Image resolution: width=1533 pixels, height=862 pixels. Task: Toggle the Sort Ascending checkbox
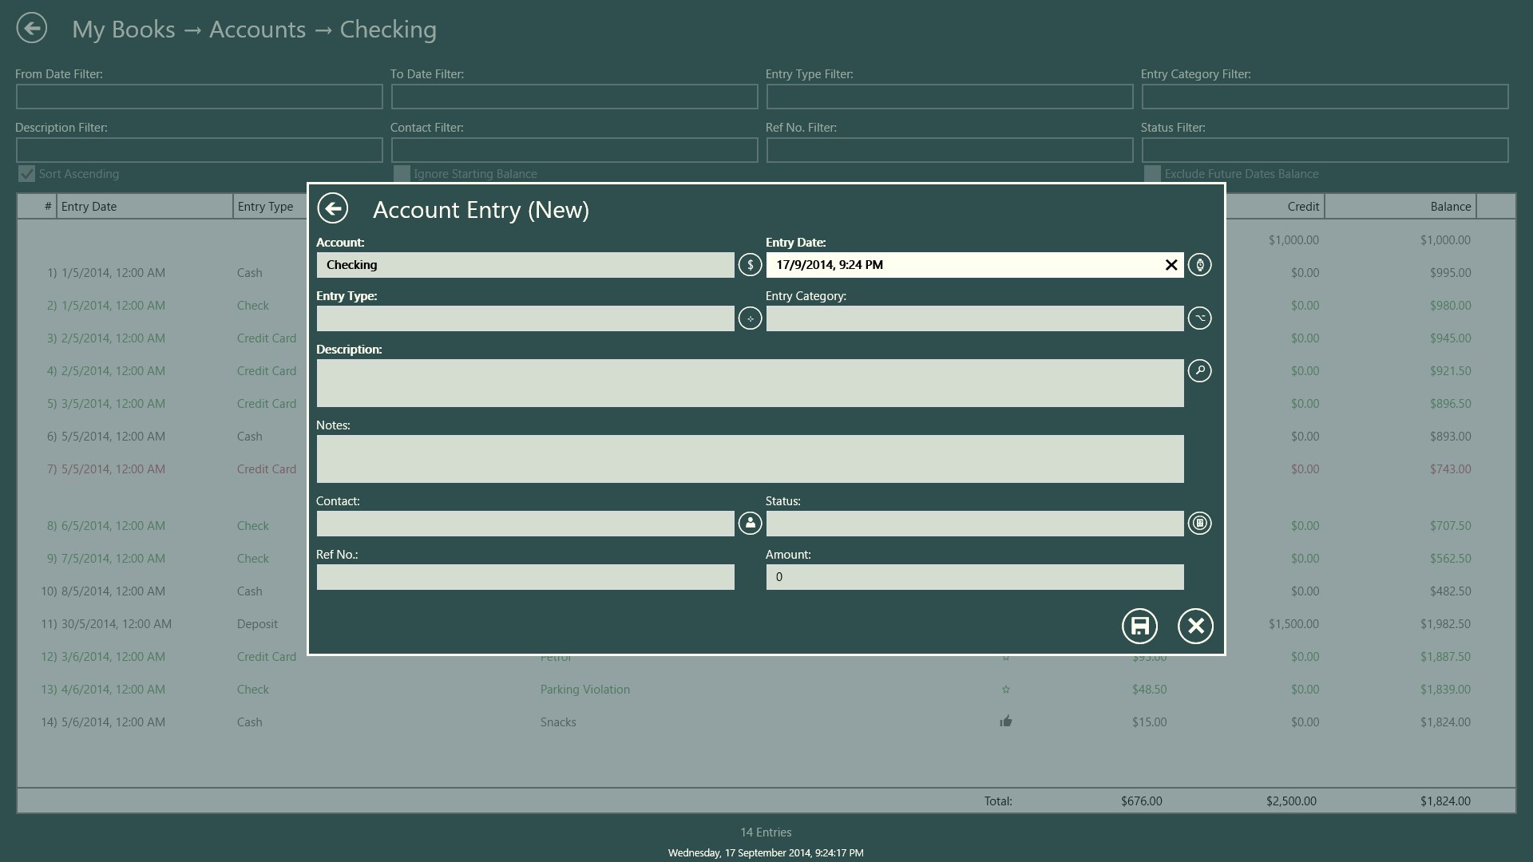pos(27,174)
